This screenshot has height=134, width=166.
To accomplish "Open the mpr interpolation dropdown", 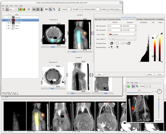I will click(13, 9).
